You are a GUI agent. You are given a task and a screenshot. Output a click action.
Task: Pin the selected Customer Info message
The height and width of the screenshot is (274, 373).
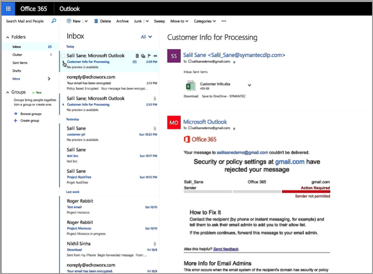(x=155, y=56)
